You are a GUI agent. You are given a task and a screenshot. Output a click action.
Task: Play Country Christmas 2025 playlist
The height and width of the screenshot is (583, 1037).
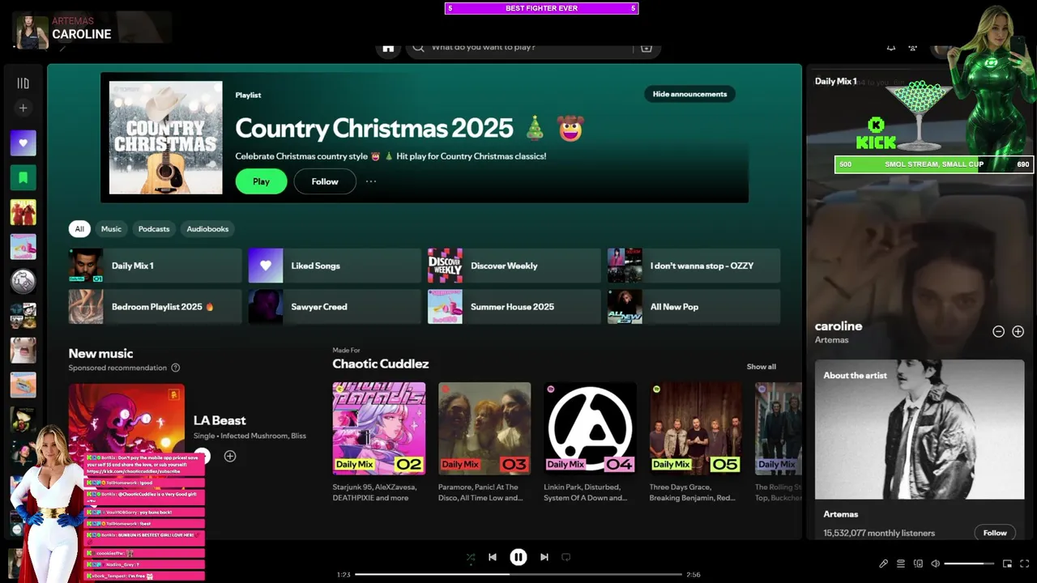261,181
